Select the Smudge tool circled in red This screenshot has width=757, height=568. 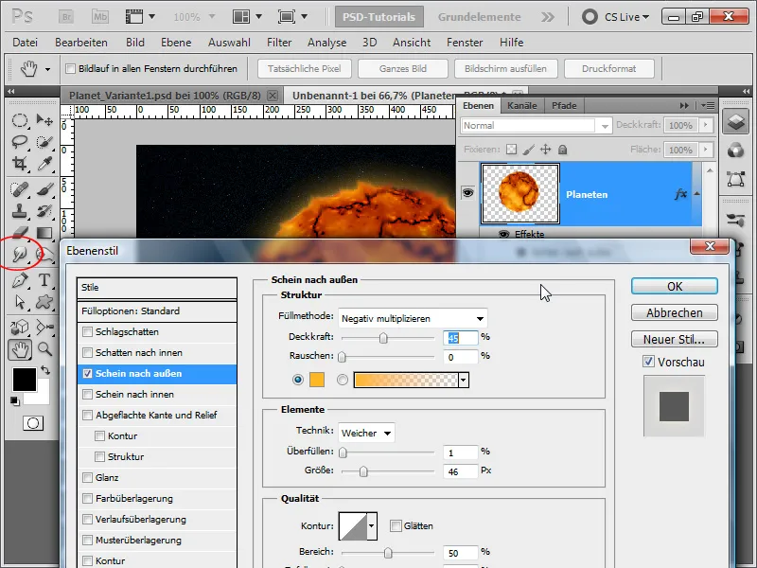(x=19, y=254)
